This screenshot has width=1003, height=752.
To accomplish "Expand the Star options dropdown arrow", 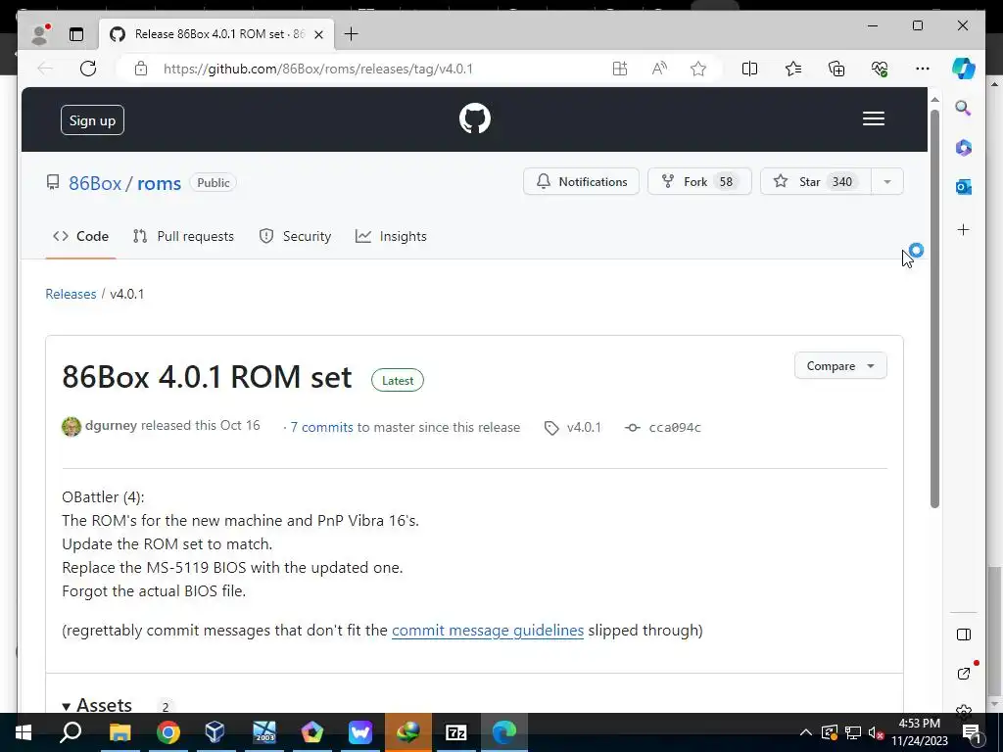I will click(887, 181).
